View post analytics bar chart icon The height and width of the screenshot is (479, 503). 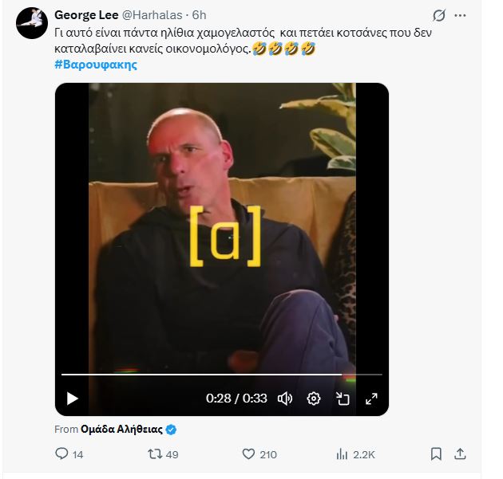point(342,453)
